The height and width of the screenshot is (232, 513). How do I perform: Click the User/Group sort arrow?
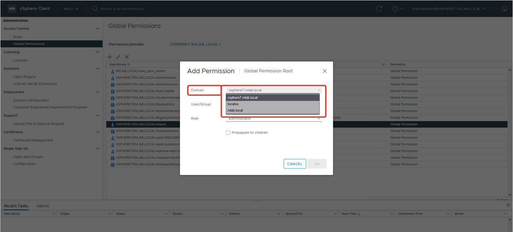pos(128,65)
